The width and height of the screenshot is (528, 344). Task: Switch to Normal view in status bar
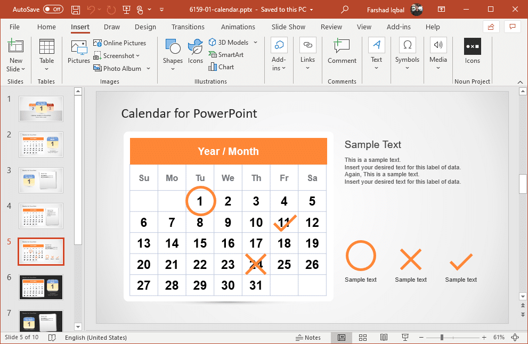[x=341, y=338]
